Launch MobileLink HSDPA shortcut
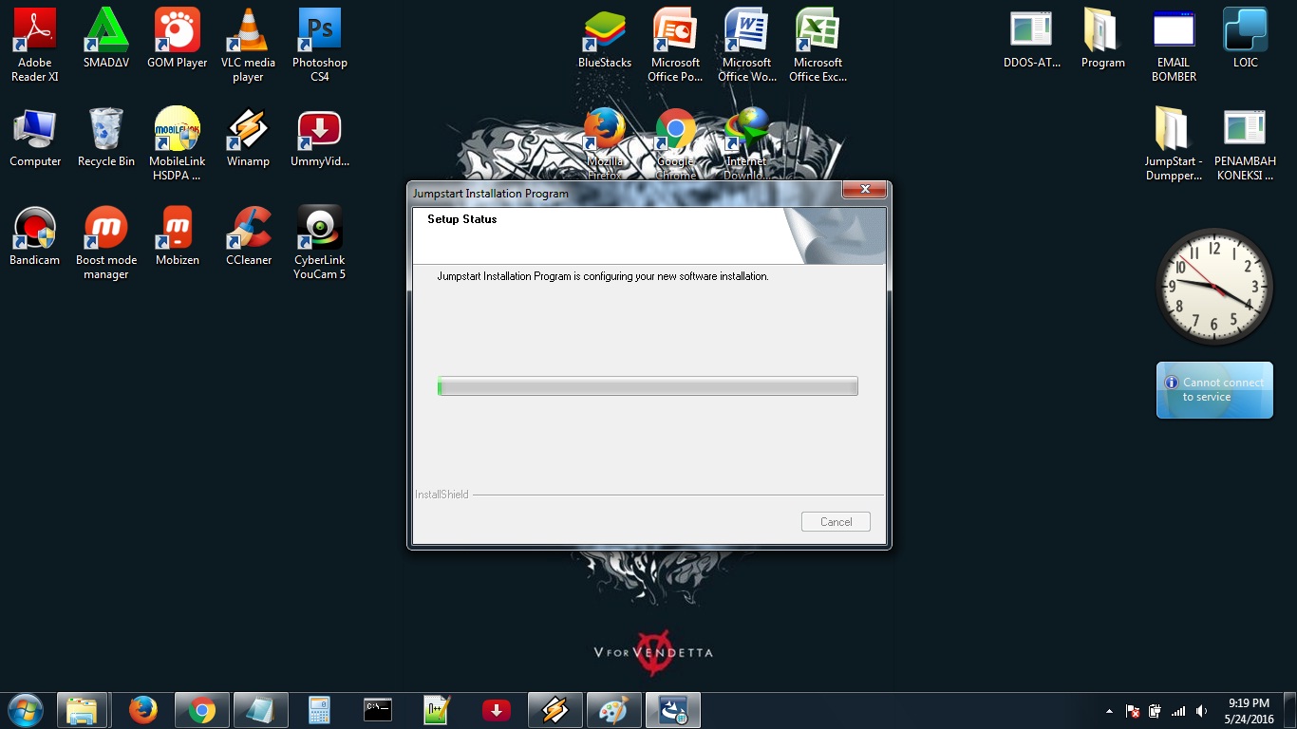The height and width of the screenshot is (729, 1297). [178, 144]
